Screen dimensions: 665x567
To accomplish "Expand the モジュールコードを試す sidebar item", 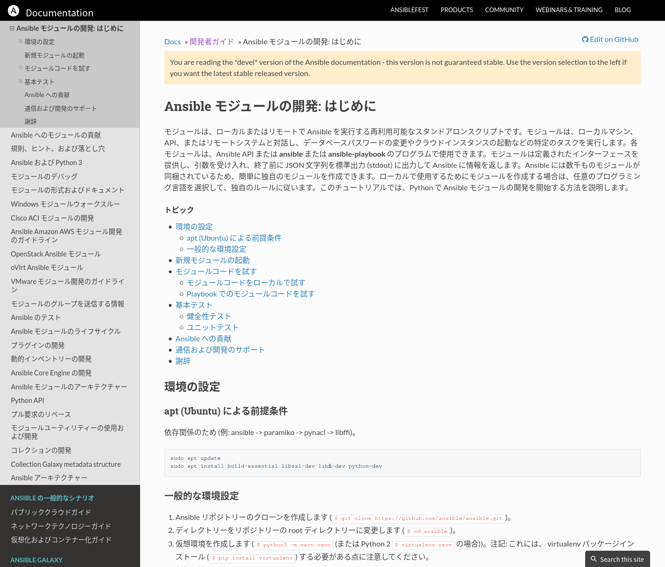I will [x=21, y=68].
